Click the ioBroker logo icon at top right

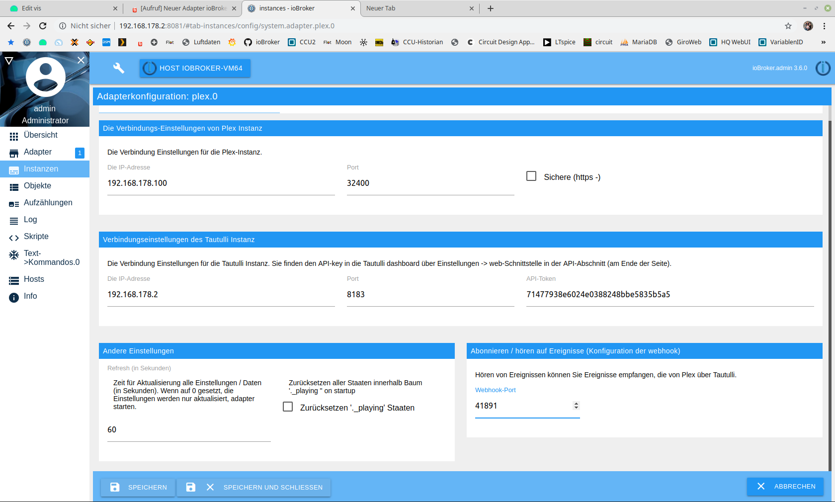click(823, 68)
